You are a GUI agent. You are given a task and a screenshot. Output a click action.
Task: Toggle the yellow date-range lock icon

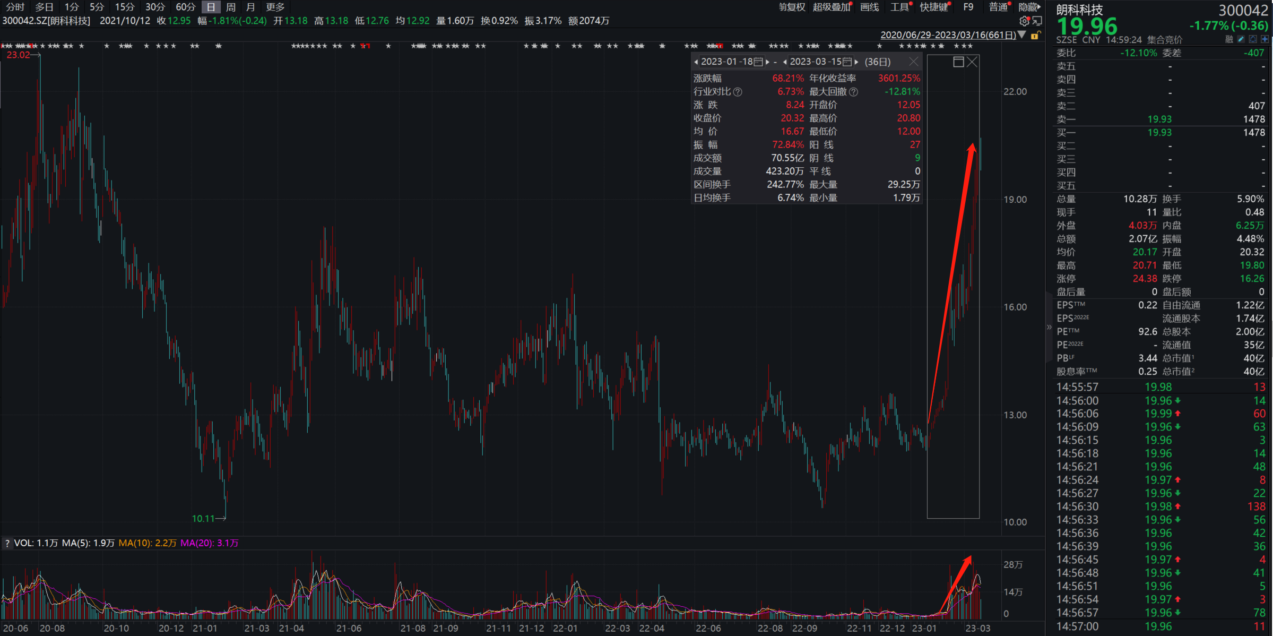coord(1035,35)
